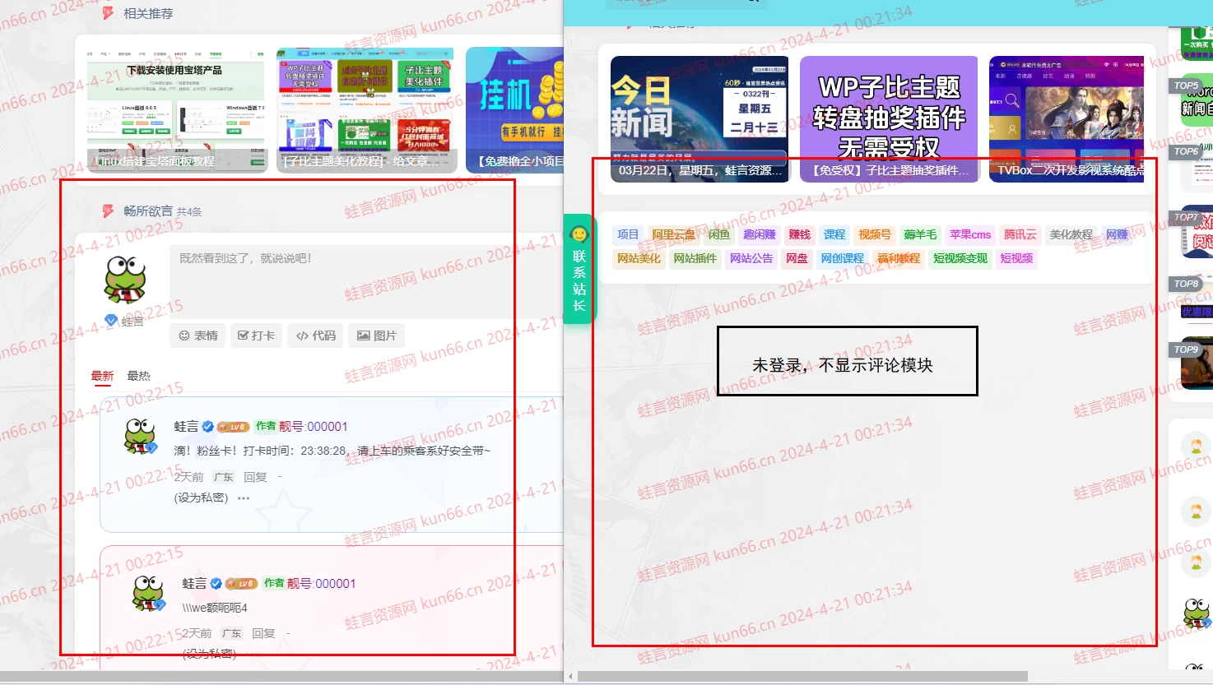Select the 网站美化 tag
1213x685 pixels.
[x=639, y=258]
